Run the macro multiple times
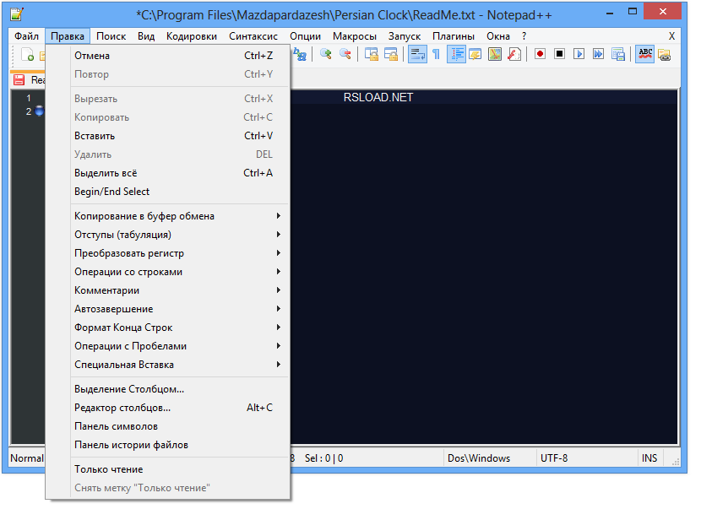 [597, 53]
